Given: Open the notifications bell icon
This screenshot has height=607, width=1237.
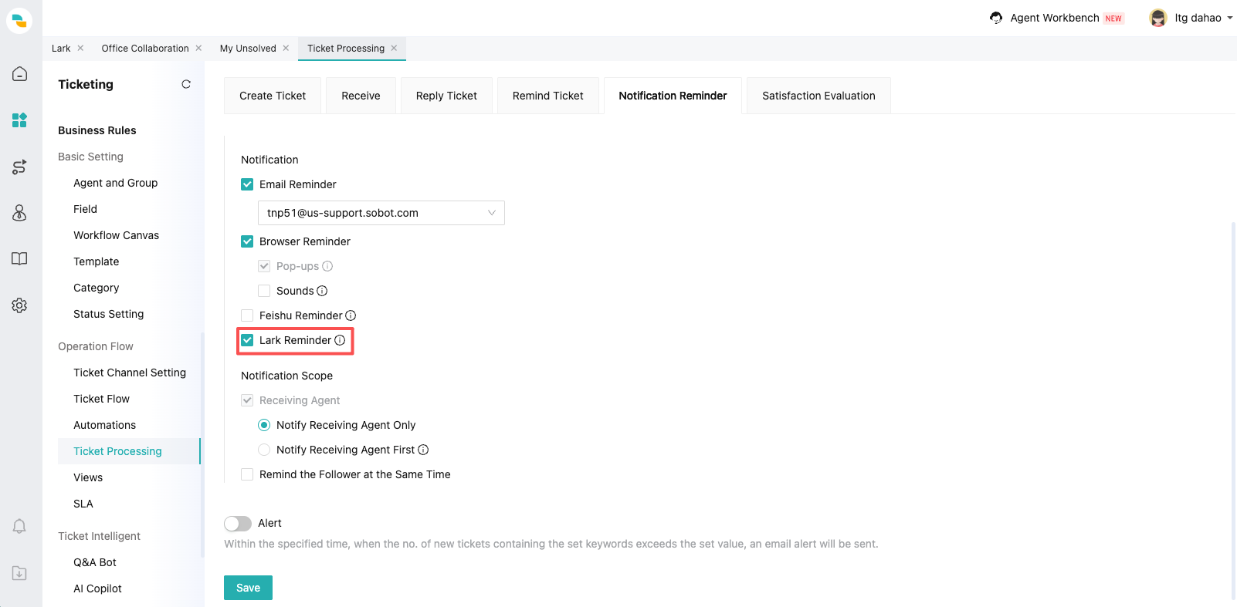Looking at the screenshot, I should click(19, 526).
